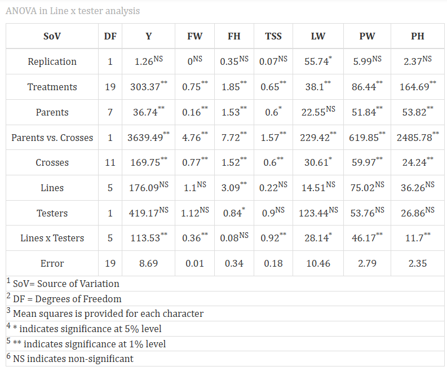Click the 3.09 Lines value under FH
Viewport: 447px width, 371px height.
pos(234,187)
